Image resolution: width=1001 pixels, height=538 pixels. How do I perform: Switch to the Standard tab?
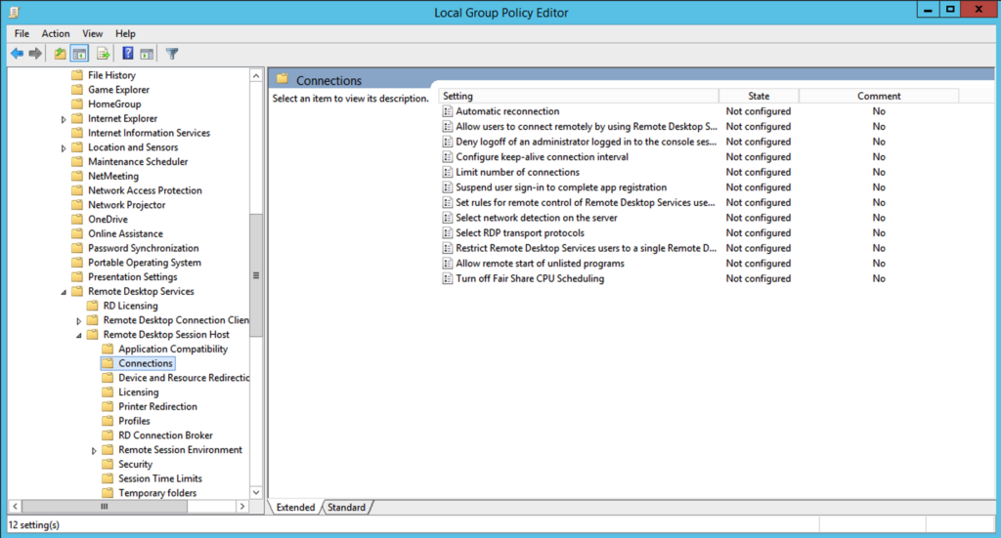[346, 508]
